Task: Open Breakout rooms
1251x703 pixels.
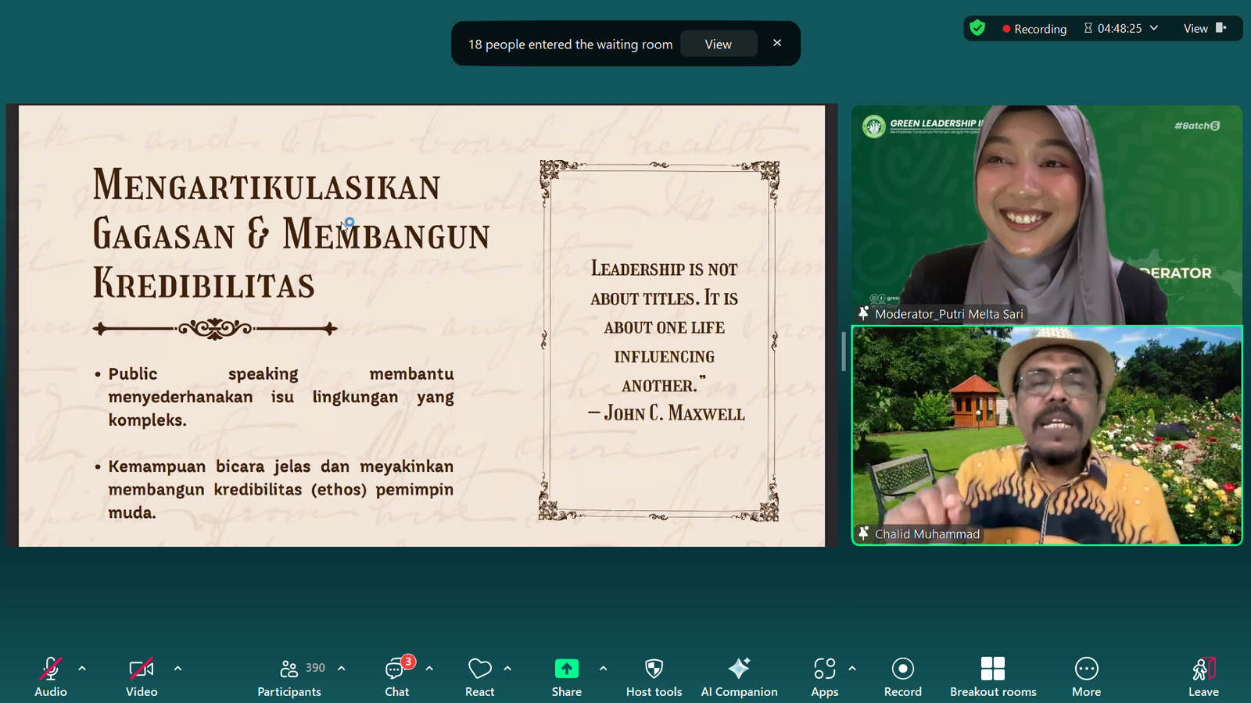Action: point(993,669)
